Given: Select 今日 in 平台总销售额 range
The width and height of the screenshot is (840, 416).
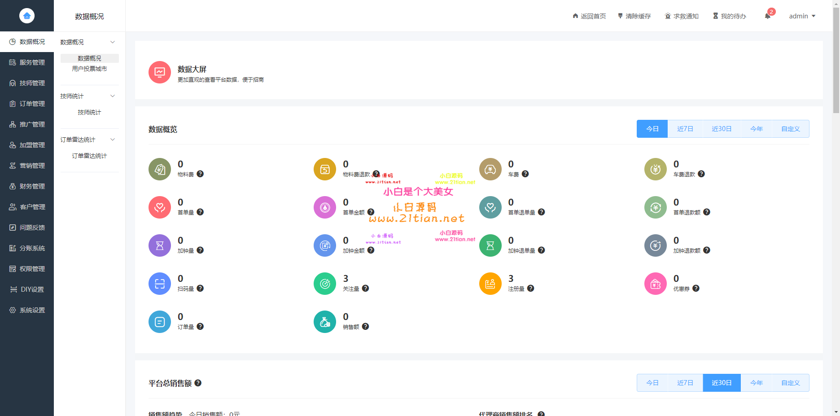Looking at the screenshot, I should [652, 383].
